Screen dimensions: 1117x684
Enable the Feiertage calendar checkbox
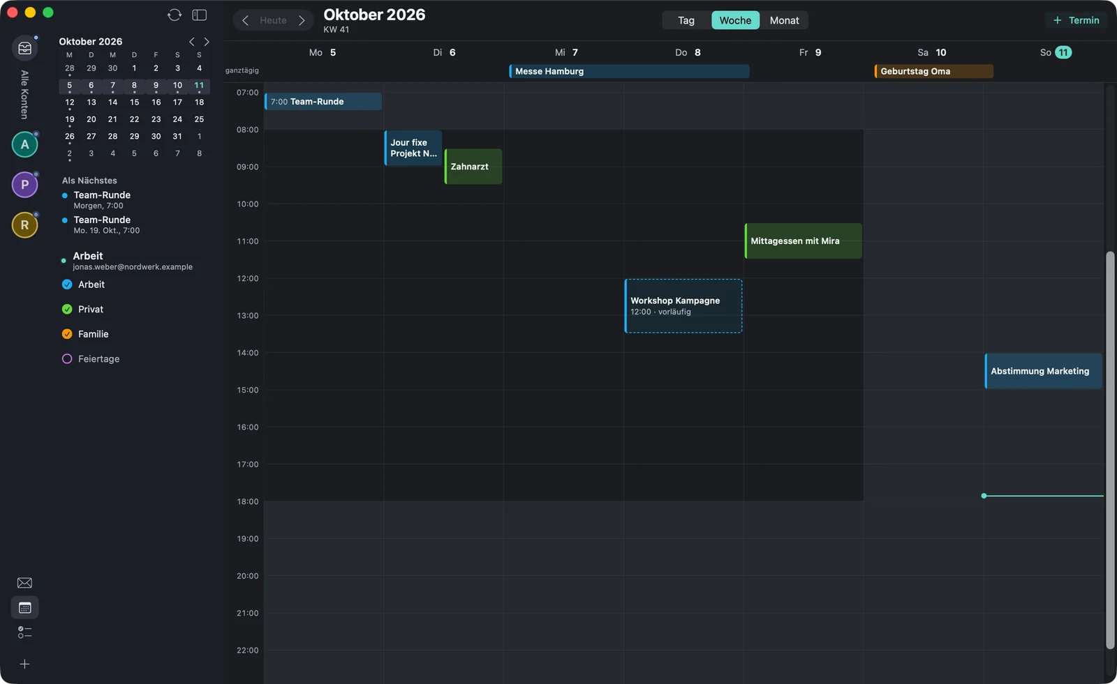pos(67,359)
